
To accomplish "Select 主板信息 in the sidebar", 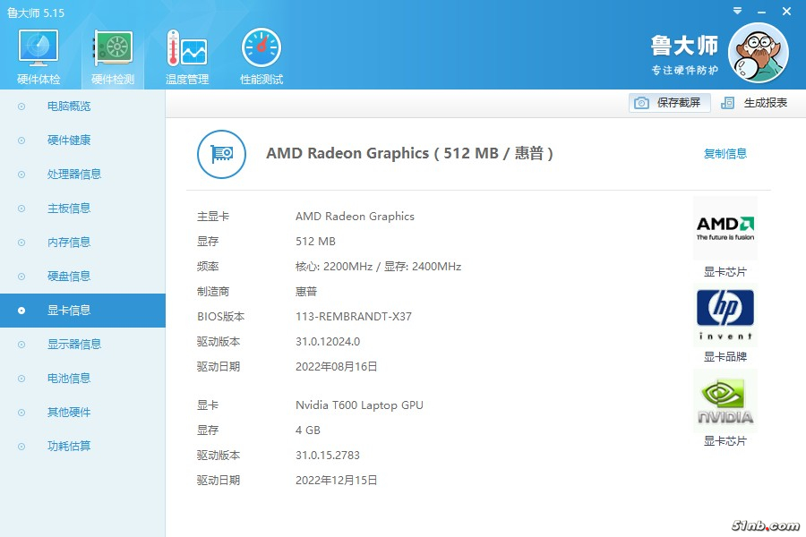I will [82, 209].
